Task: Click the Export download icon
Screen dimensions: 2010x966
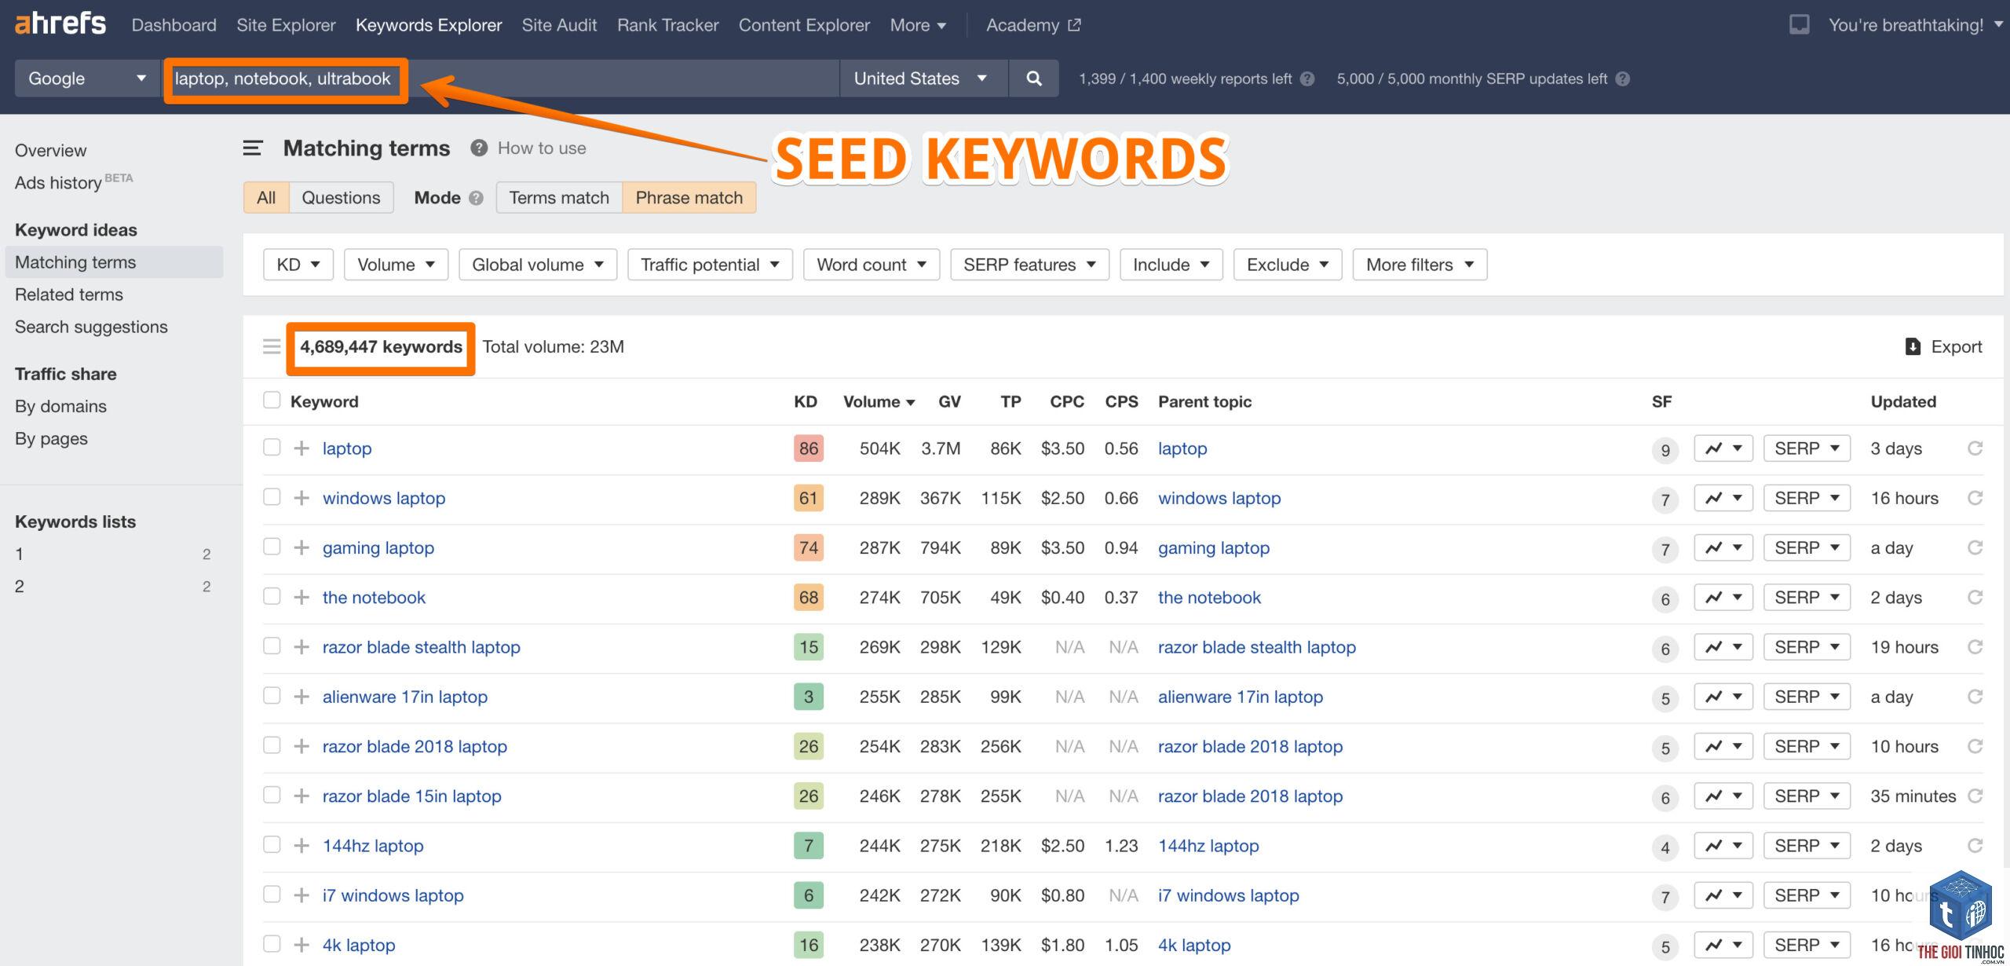Action: click(1913, 346)
